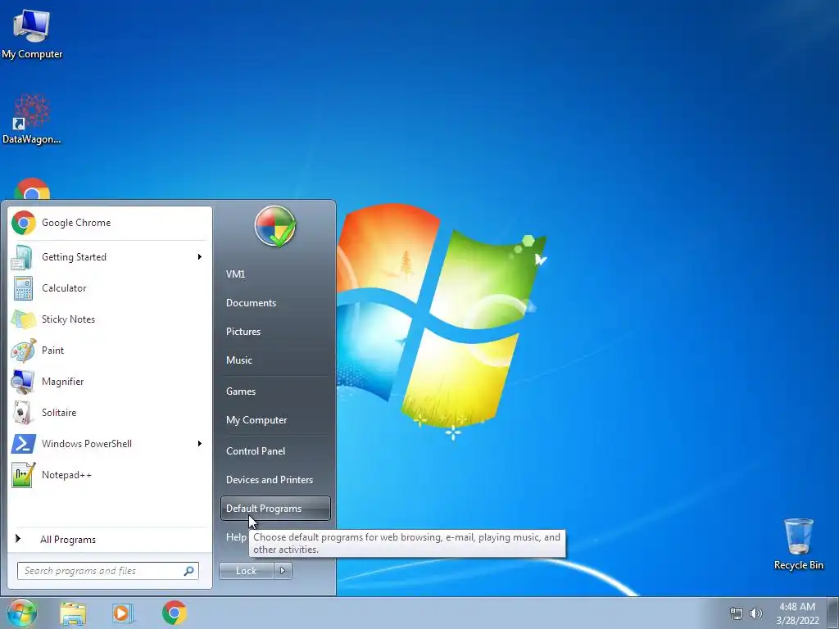Click the search magnifier icon in Start menu
This screenshot has width=839, height=629.
[188, 571]
